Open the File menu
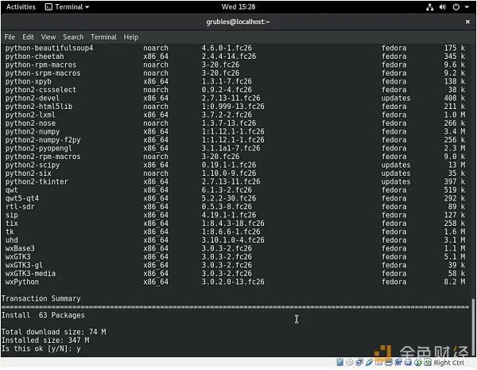The width and height of the screenshot is (477, 370). click(x=10, y=37)
